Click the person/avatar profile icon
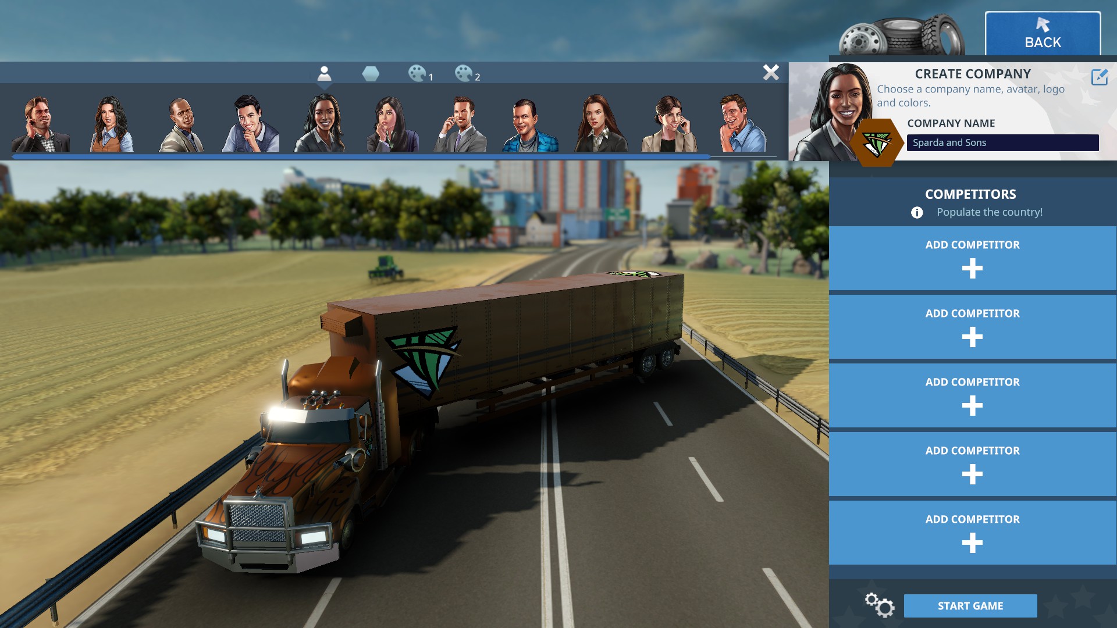This screenshot has width=1117, height=628. point(323,74)
